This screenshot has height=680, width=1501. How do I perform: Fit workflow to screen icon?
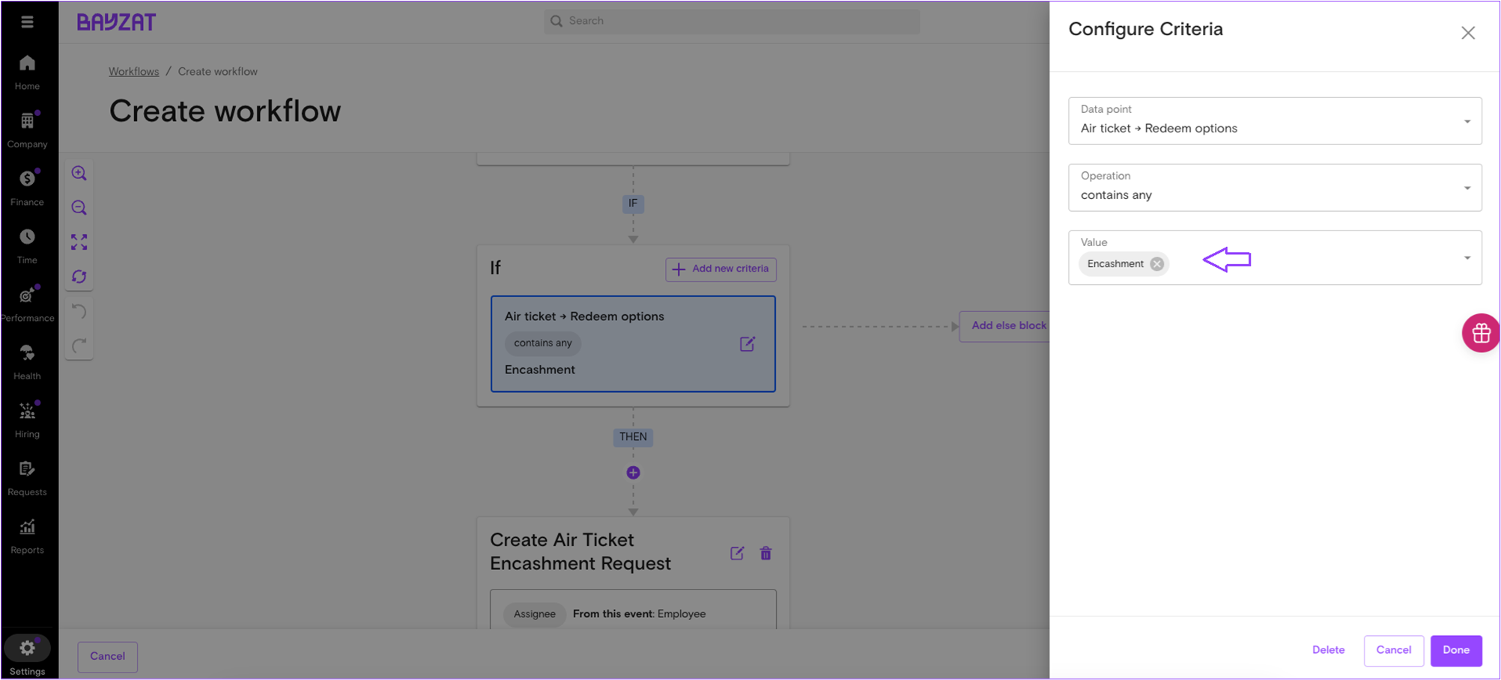click(79, 242)
